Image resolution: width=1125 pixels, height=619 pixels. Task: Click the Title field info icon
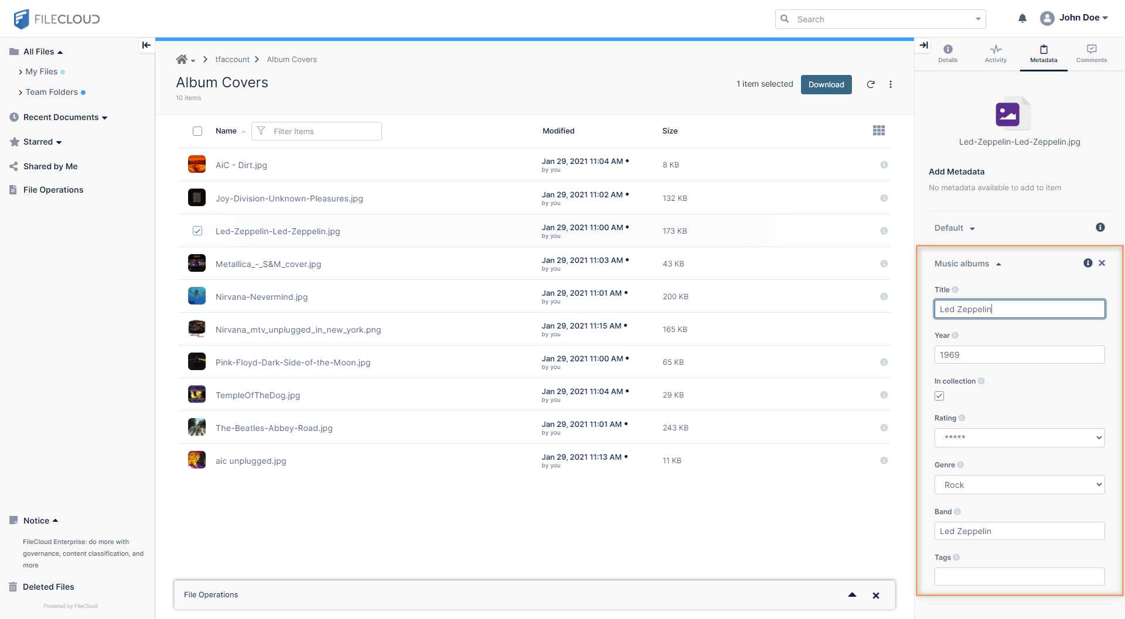coord(955,290)
